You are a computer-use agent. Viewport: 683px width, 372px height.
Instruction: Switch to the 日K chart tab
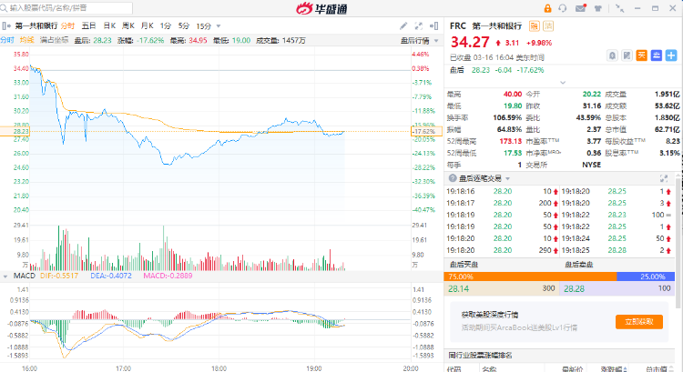point(109,25)
